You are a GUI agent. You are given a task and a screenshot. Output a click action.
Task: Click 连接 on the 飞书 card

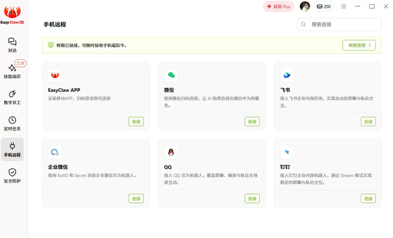(368, 121)
